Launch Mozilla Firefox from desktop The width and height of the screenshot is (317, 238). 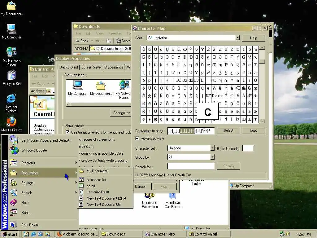click(11, 124)
